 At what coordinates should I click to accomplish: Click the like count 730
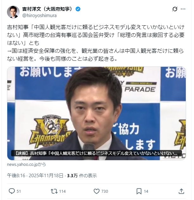[105, 191]
